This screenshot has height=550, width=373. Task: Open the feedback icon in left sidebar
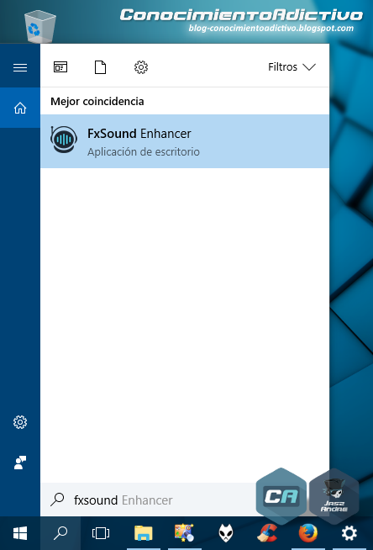tap(20, 463)
